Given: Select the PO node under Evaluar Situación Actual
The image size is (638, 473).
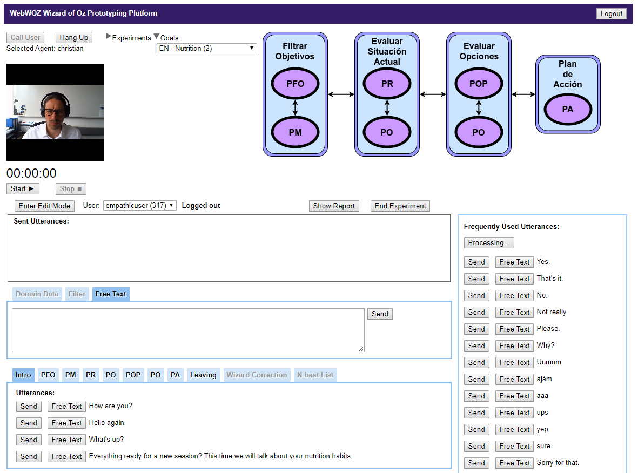Looking at the screenshot, I should coord(387,132).
